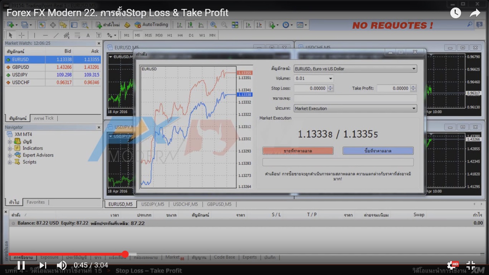
Task: Tile chart windows with the grid icon
Action: pyautogui.click(x=235, y=25)
